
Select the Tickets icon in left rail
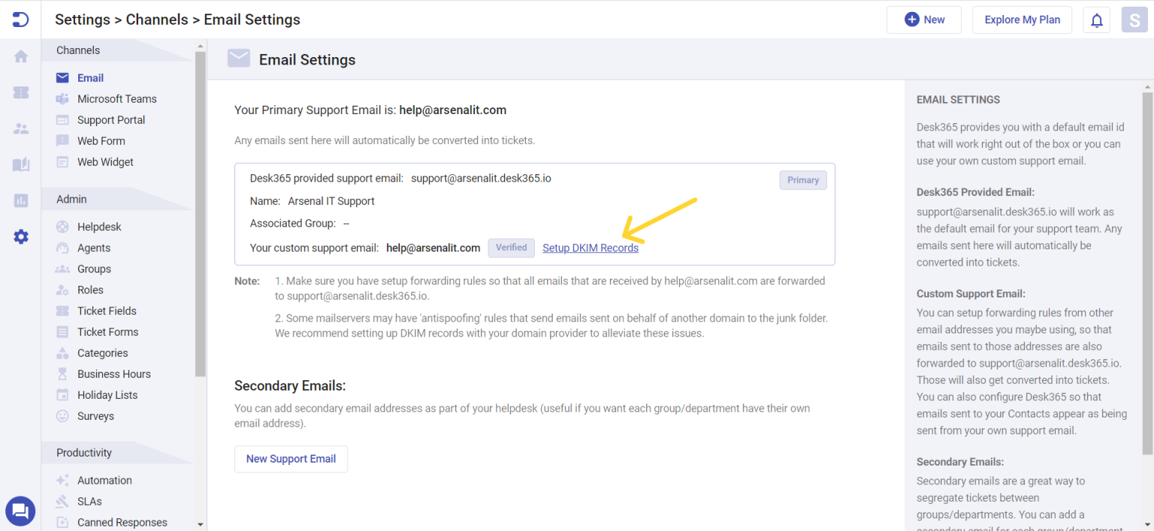tap(20, 92)
